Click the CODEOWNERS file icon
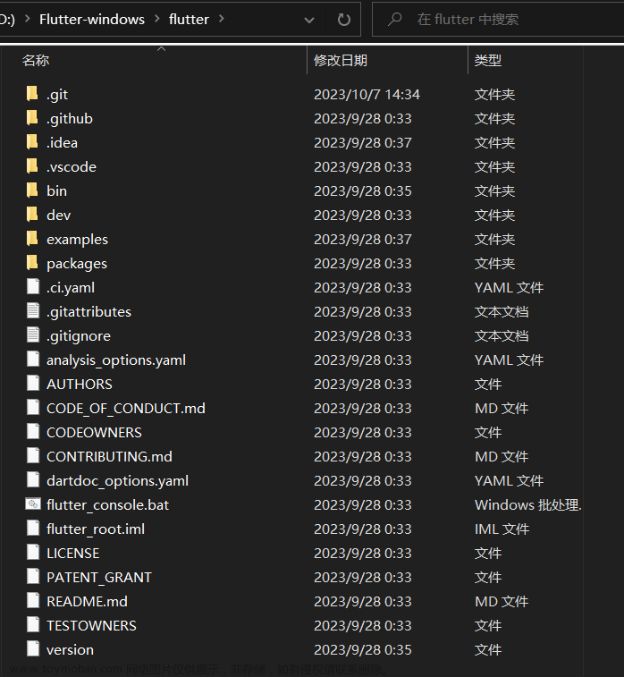 (33, 432)
